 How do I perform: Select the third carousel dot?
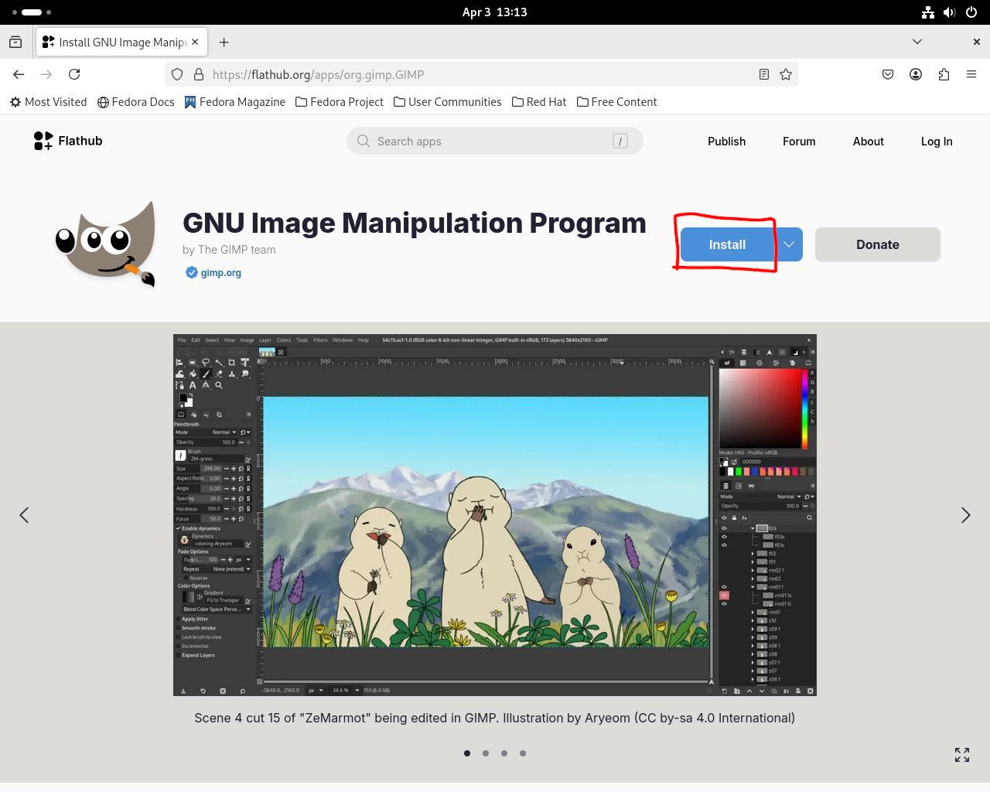coord(504,753)
